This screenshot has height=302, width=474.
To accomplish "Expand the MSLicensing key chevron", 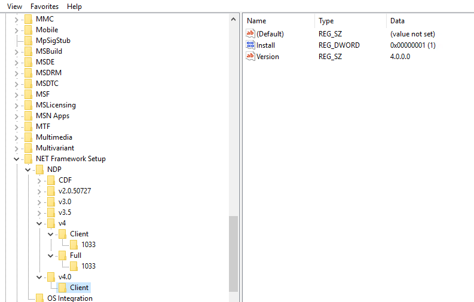I will [16, 106].
